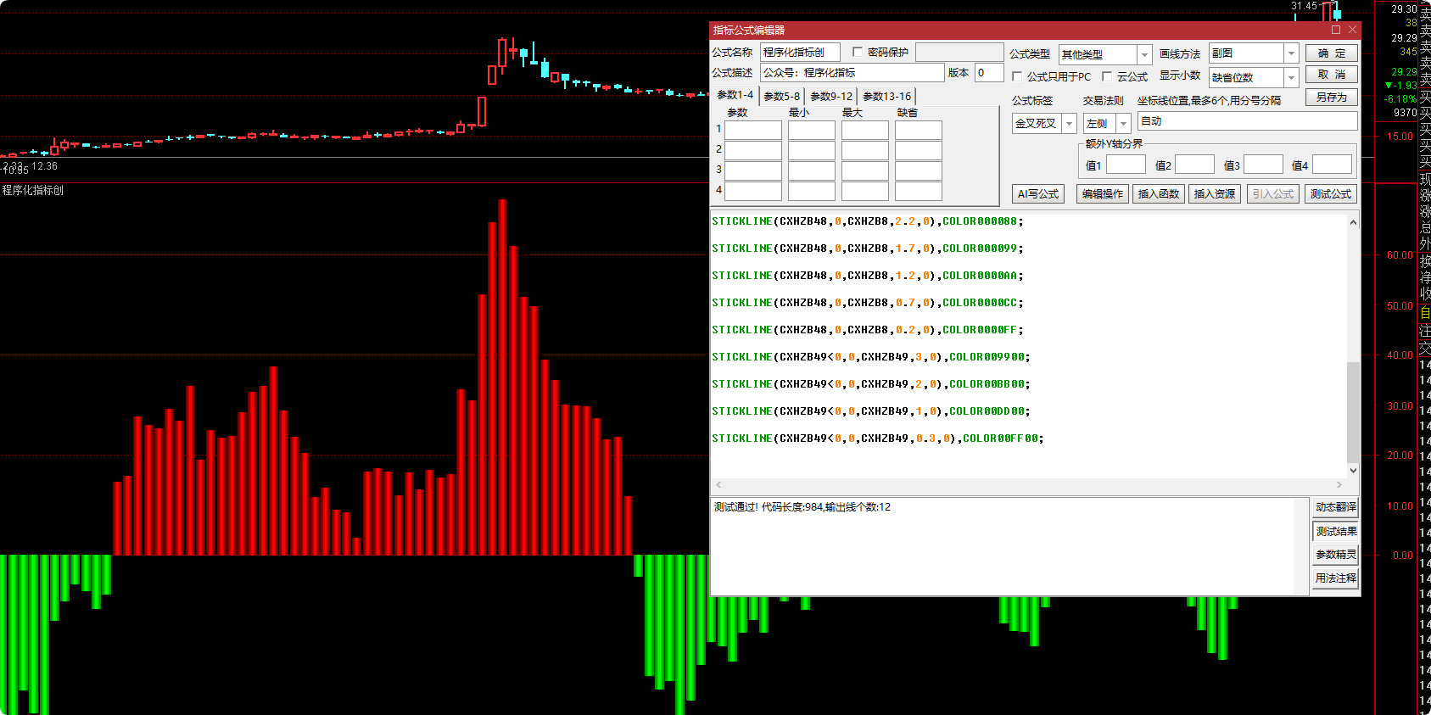Maximize the 指标公式编辑器 dialog window
This screenshot has height=715, width=1431.
pos(1336,30)
